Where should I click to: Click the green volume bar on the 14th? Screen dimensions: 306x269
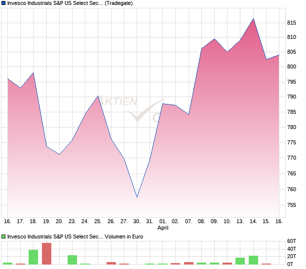click(x=254, y=260)
